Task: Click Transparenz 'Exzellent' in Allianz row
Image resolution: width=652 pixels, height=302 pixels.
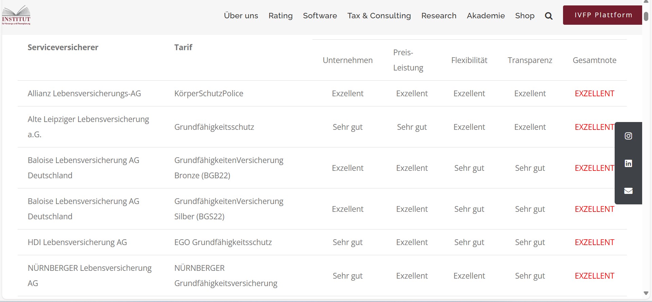Action: tap(530, 93)
